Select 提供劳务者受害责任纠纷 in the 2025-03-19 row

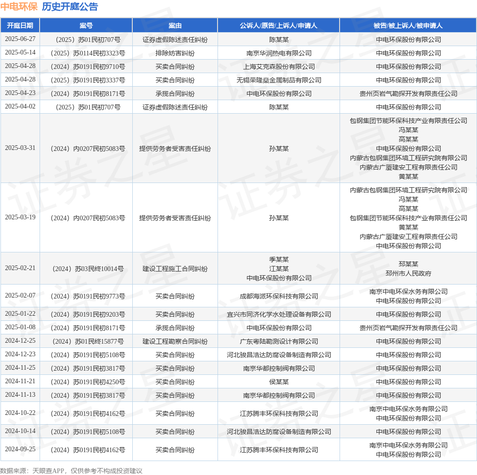click(175, 218)
